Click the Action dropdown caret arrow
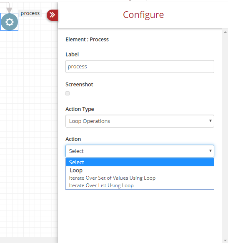Image resolution: width=228 pixels, height=243 pixels. coord(210,150)
